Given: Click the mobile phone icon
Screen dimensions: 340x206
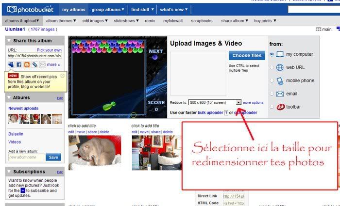Looking at the screenshot, I should coord(280,81).
